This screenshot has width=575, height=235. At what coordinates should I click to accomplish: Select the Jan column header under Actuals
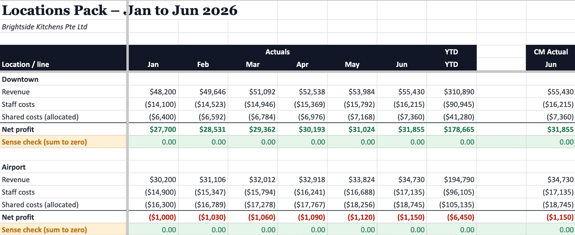click(153, 64)
